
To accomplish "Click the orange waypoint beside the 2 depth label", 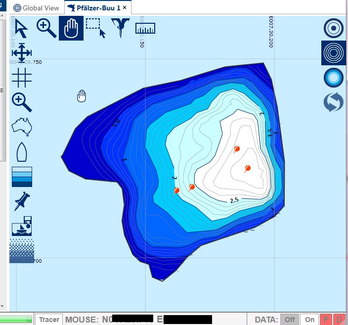I will tap(176, 190).
